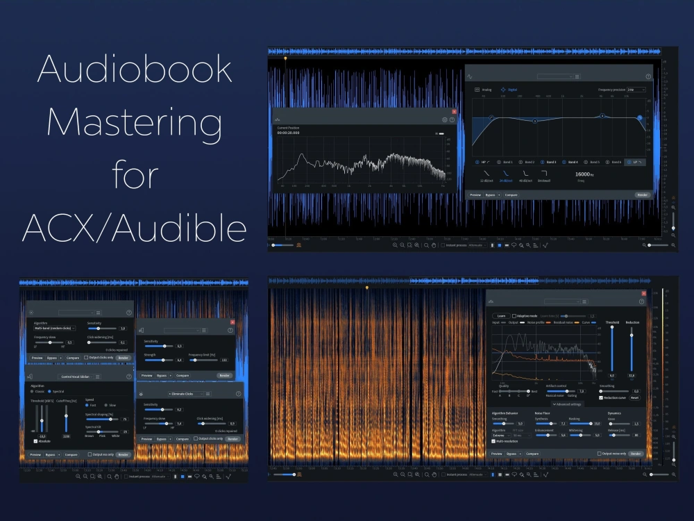
Task: Select the 12 dB/oct filter slope icon
Action: pyautogui.click(x=486, y=173)
